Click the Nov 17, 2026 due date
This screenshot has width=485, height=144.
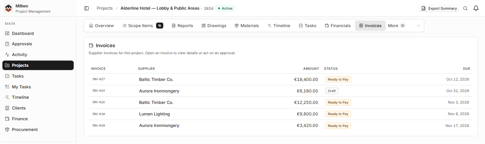pos(457,125)
